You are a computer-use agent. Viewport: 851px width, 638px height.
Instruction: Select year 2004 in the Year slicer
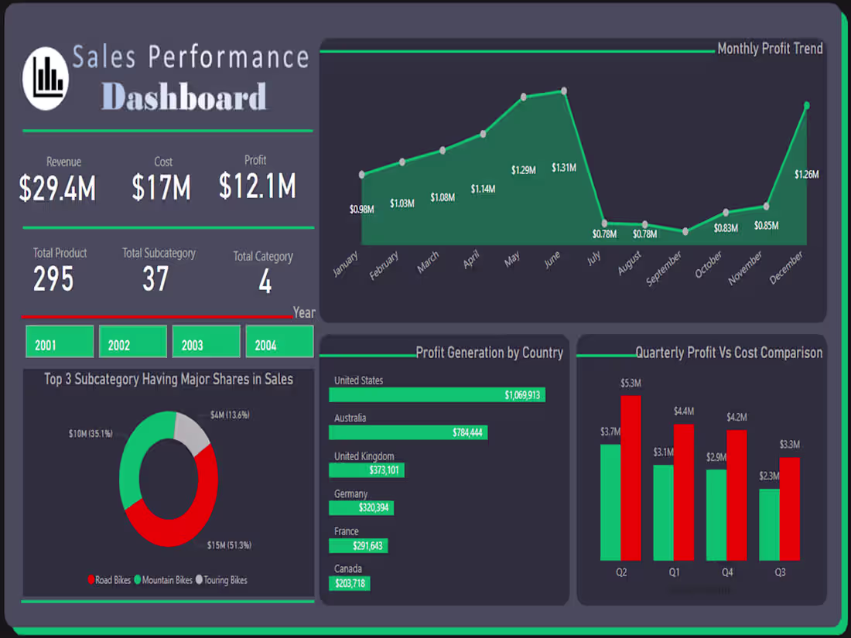[x=279, y=341]
